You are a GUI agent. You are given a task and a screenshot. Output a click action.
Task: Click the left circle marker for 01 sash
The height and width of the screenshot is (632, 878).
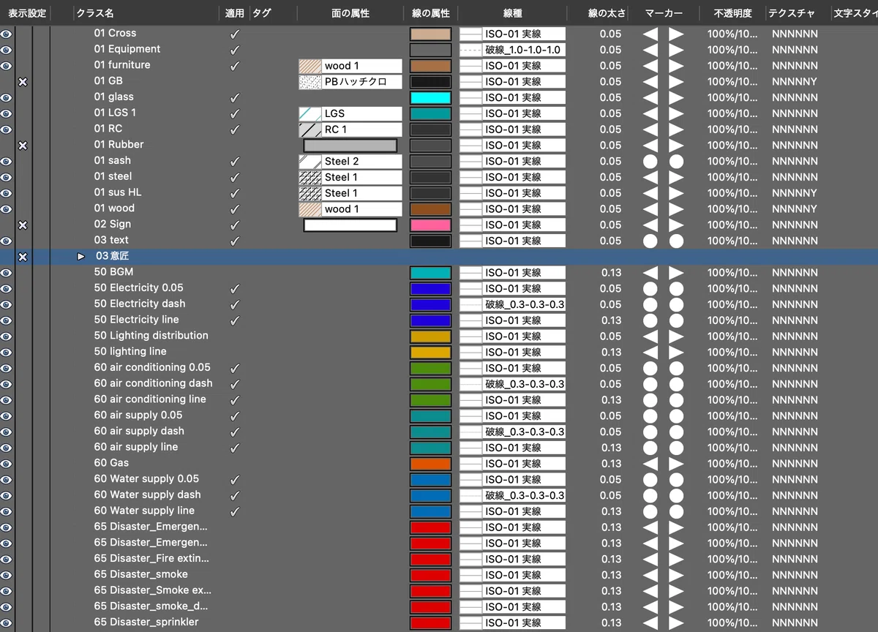pos(650,161)
